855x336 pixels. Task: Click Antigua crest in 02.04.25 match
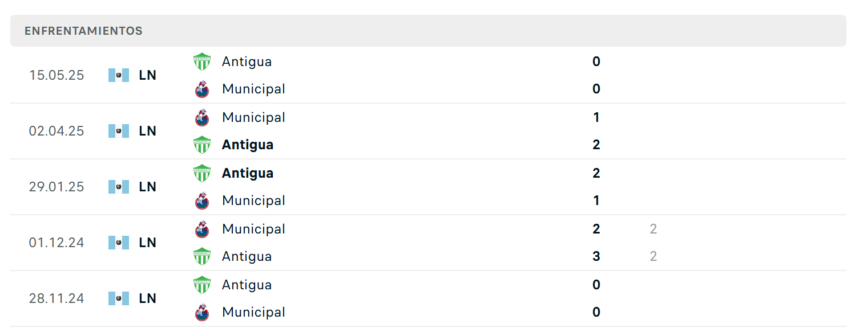pyautogui.click(x=202, y=145)
